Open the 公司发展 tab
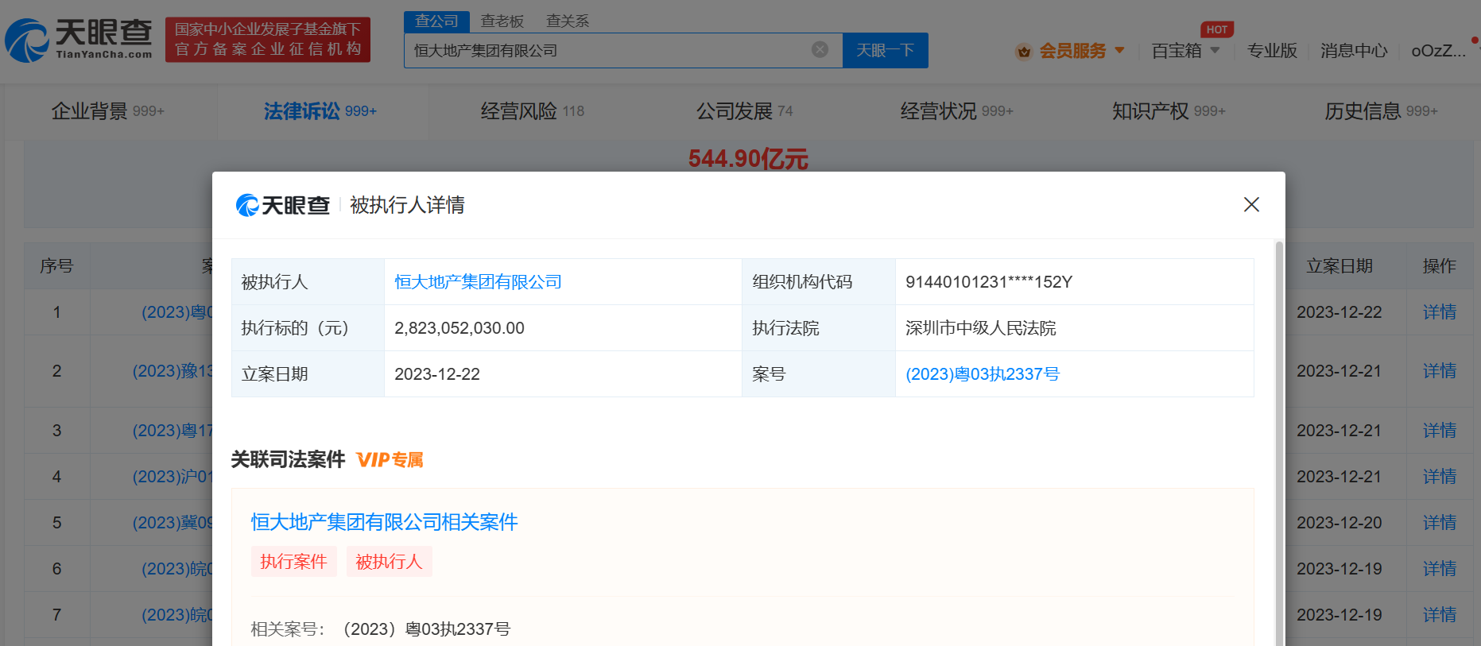This screenshot has height=646, width=1481. coord(745,111)
